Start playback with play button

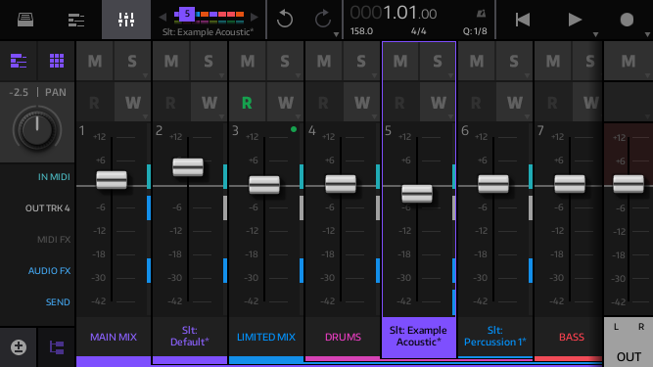click(575, 20)
